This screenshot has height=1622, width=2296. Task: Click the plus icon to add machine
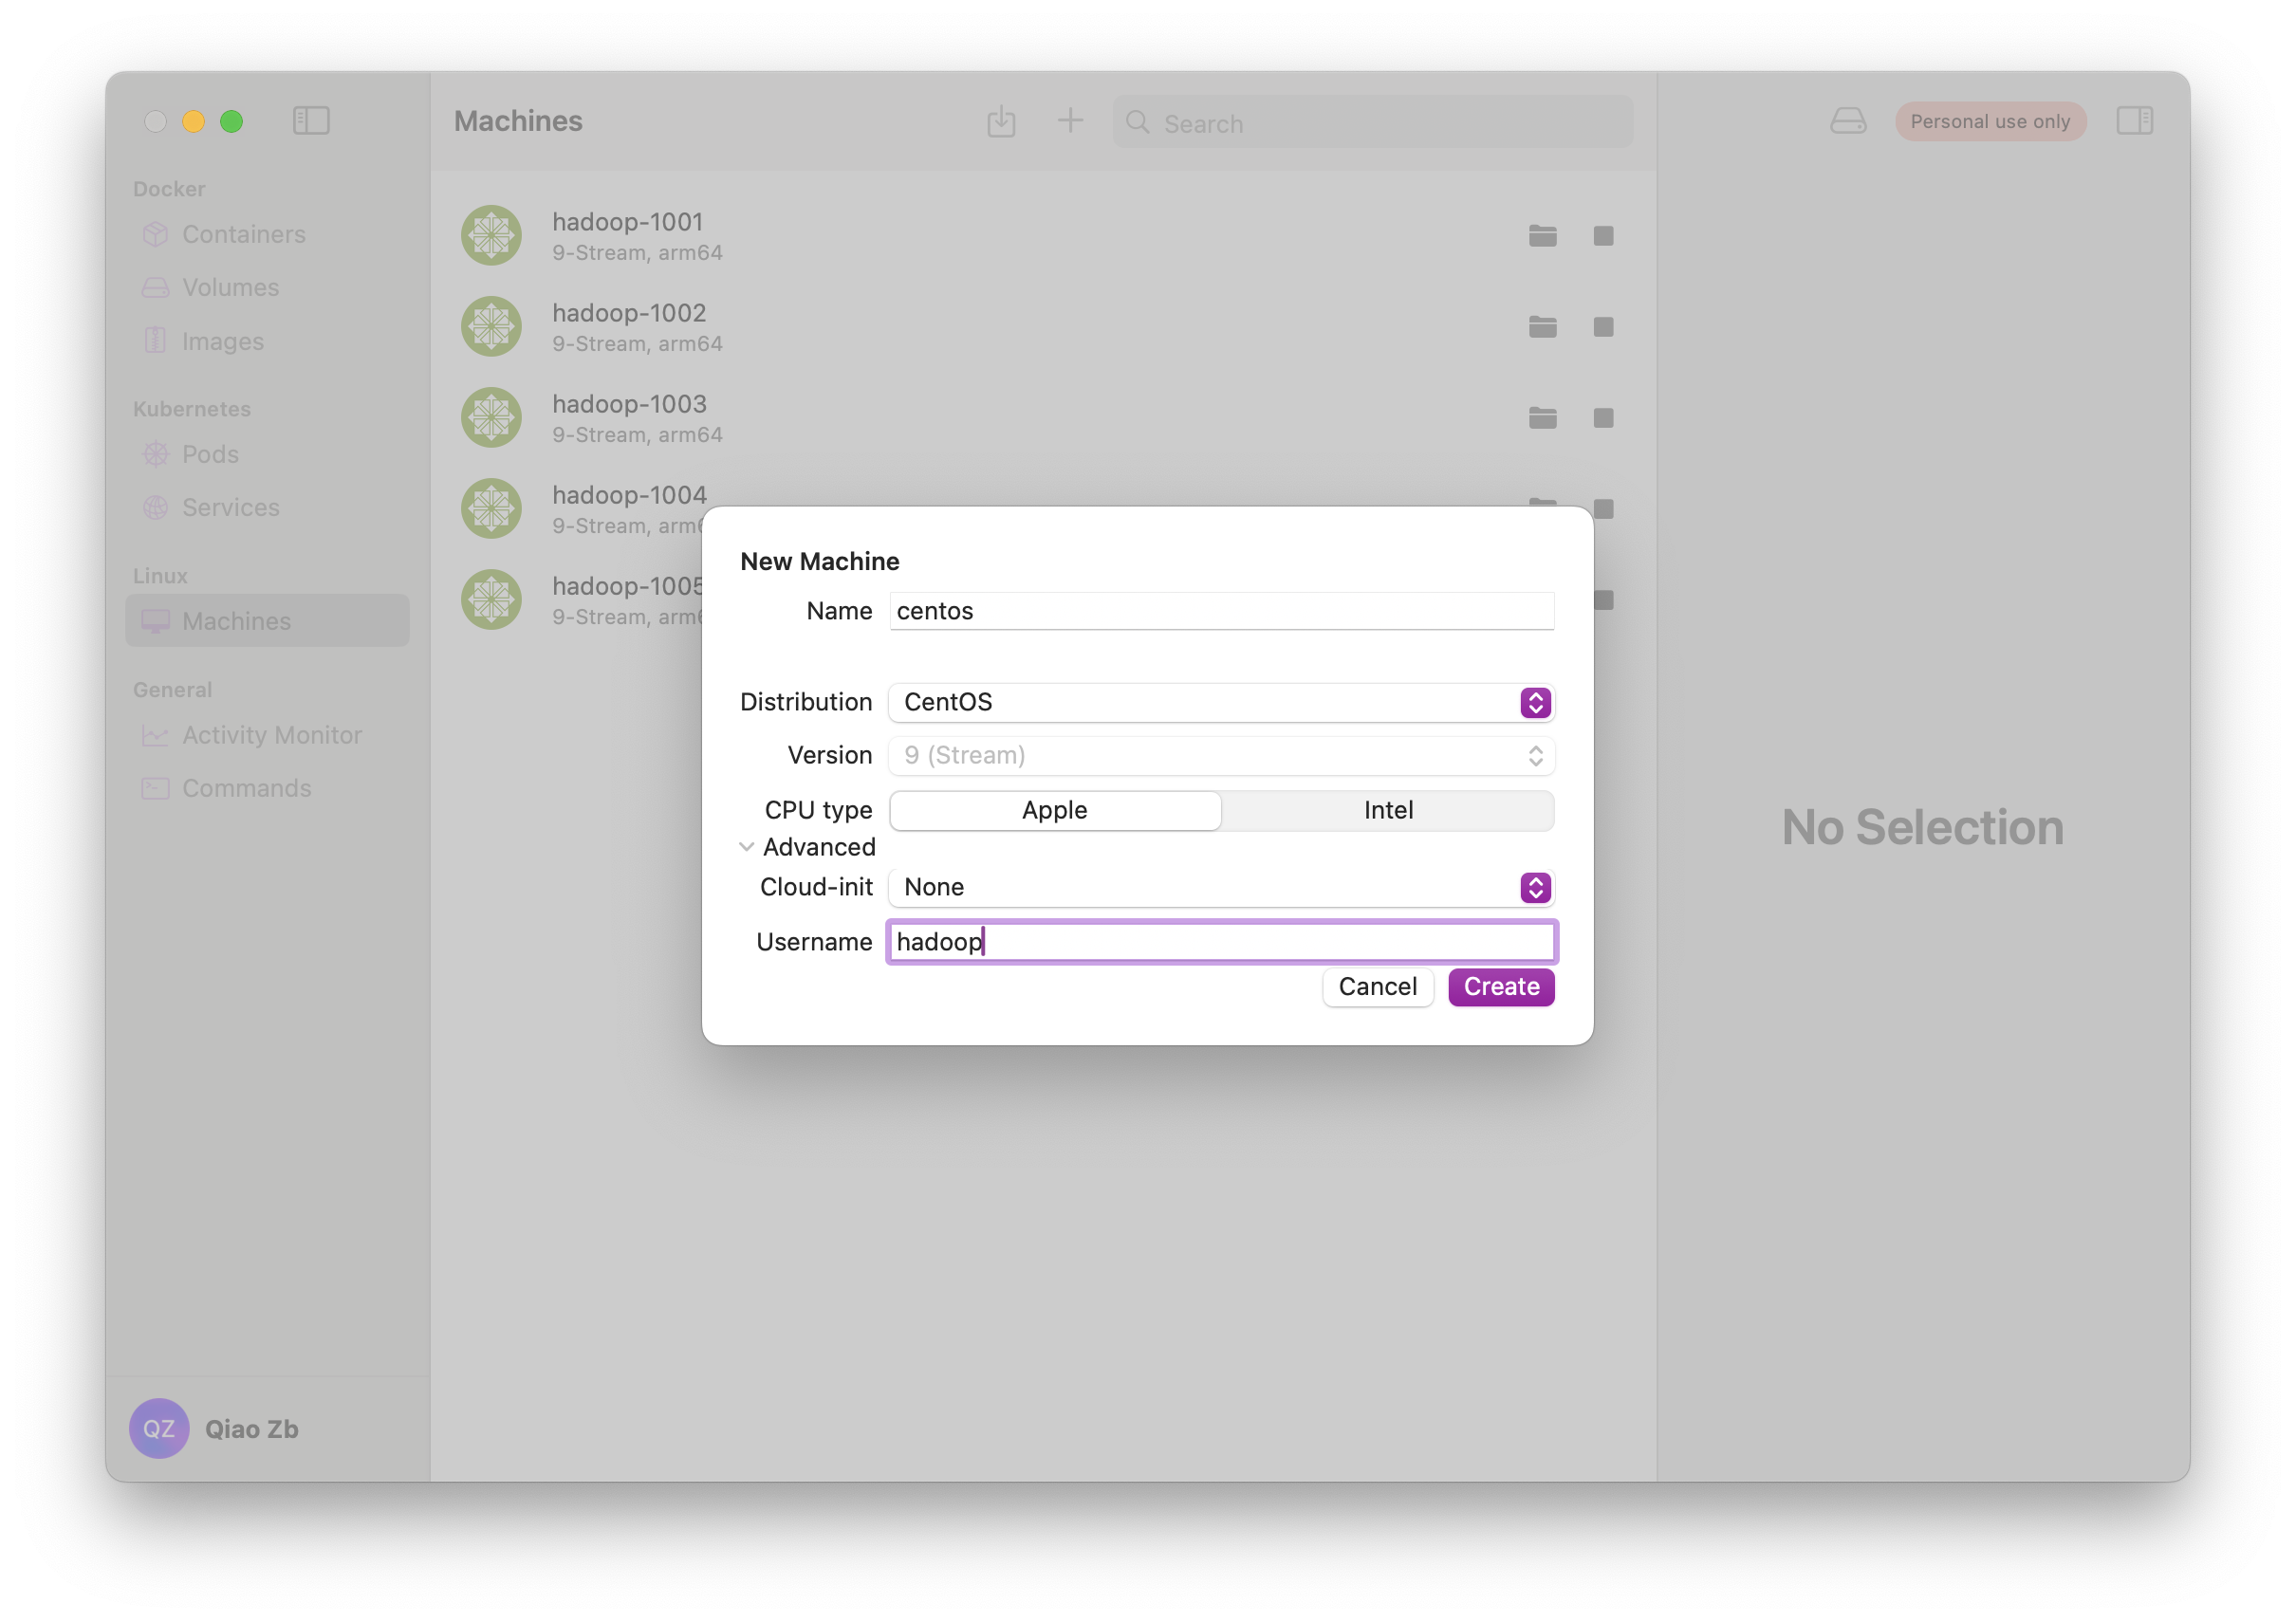click(1070, 121)
